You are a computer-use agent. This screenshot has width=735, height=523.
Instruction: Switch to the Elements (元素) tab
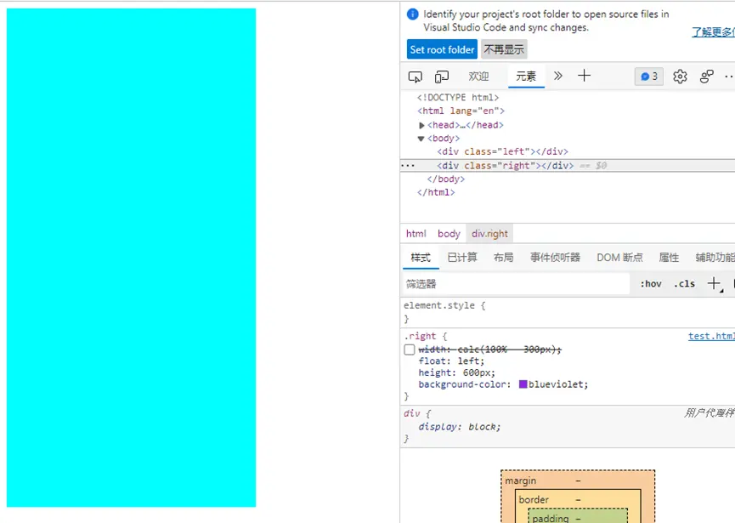pos(526,77)
